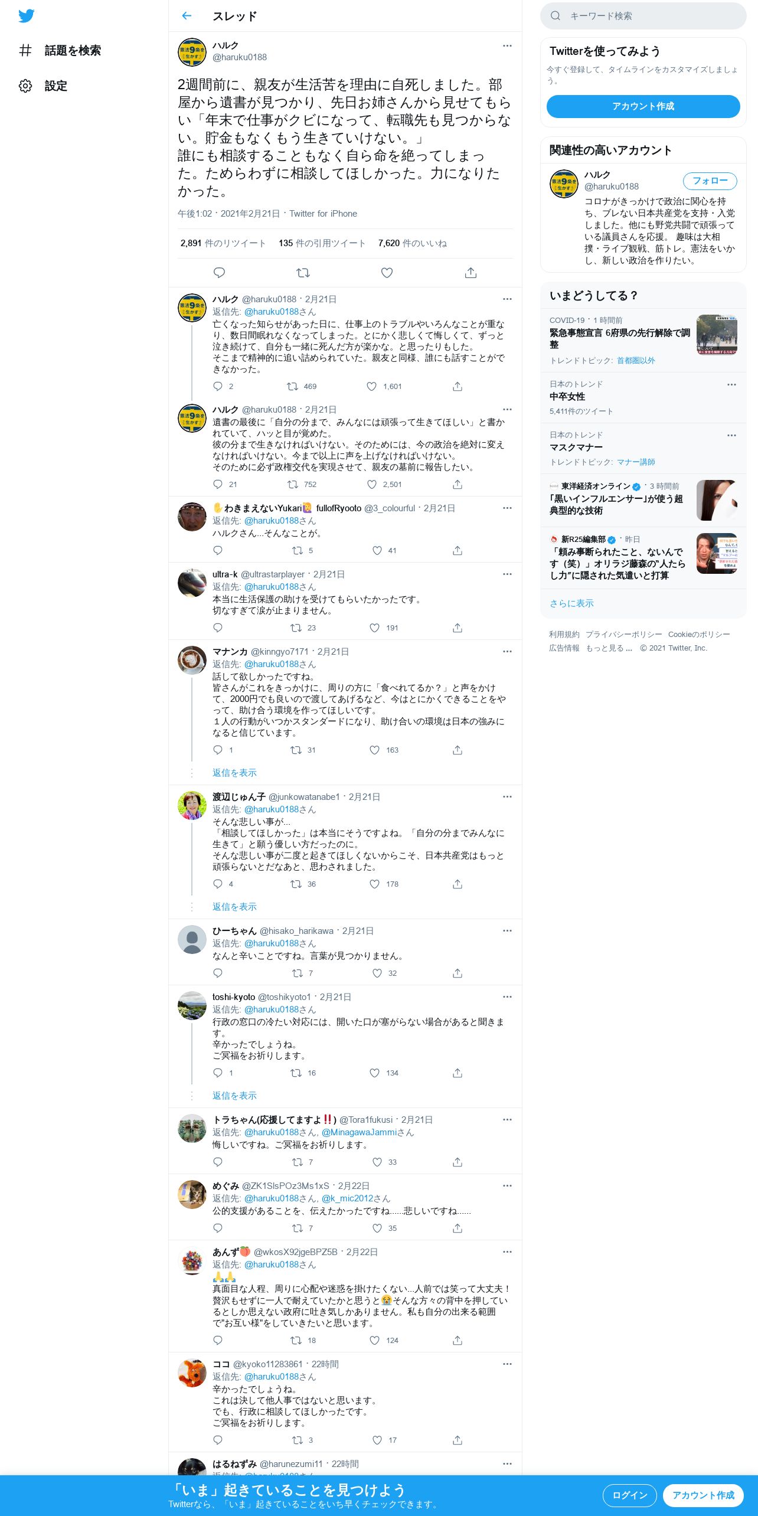The image size is (758, 1516).
Task: Follow ハルク with the フォロー button
Action: pos(710,181)
